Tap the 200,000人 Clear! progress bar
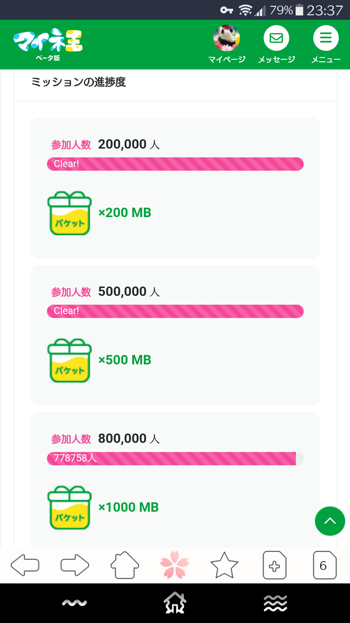 coord(175,164)
